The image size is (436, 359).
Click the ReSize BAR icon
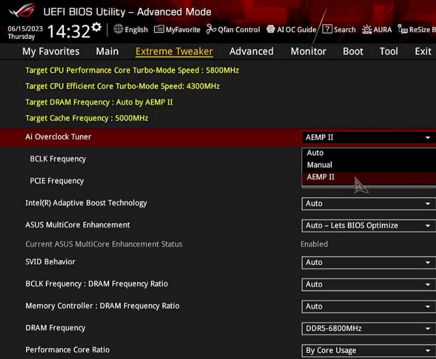click(x=403, y=29)
